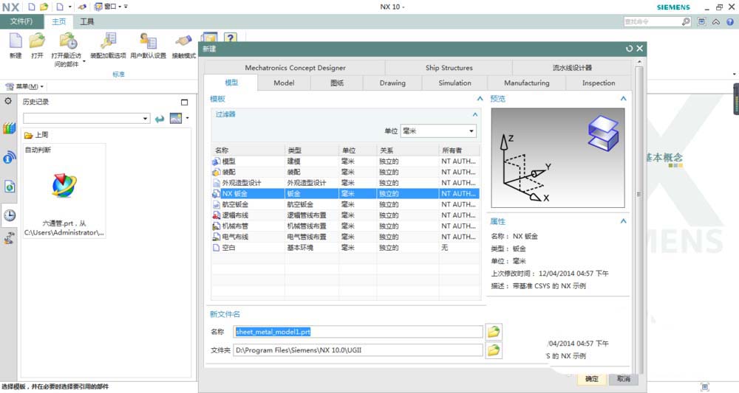Click the quick-access open folder icon
Screen dimensions: 739x393
tap(44, 7)
